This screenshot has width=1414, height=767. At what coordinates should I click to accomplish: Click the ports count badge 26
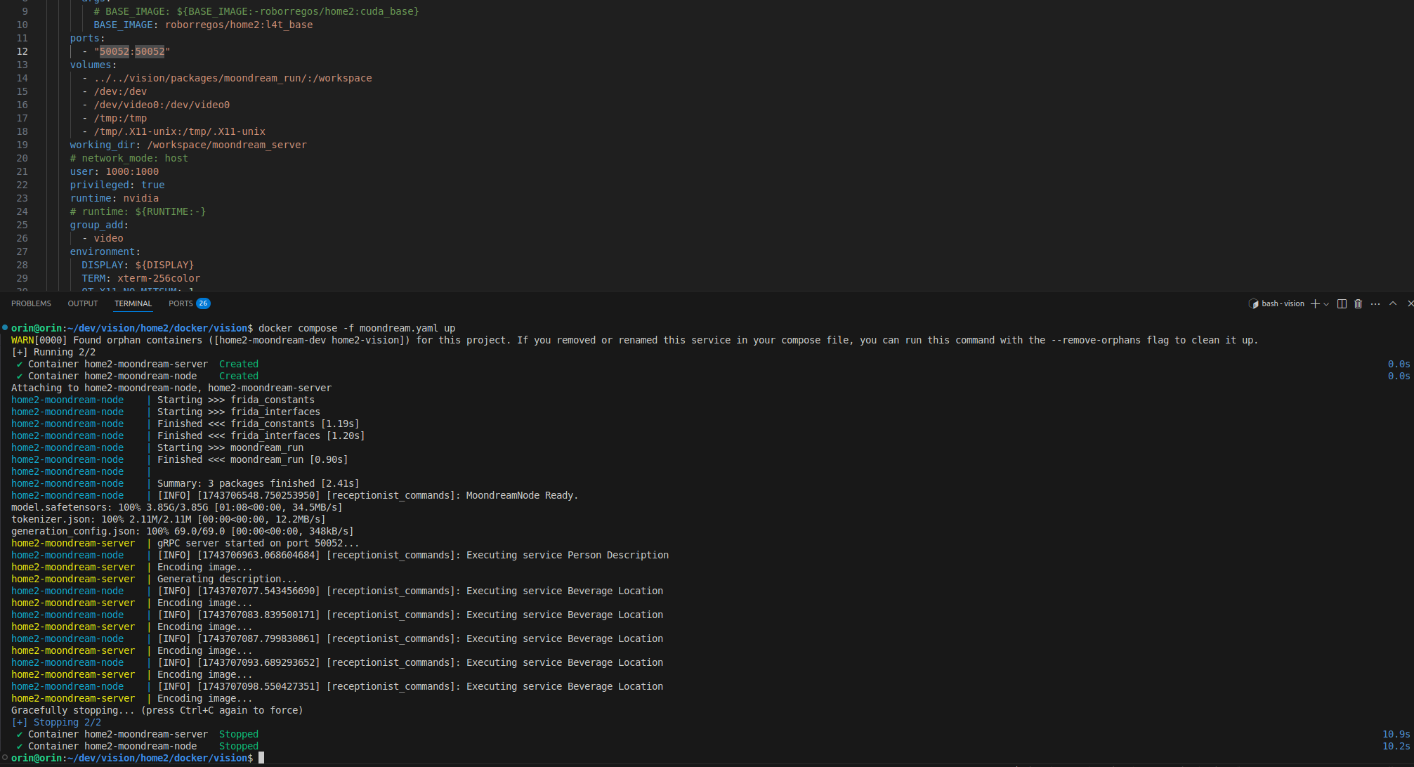[203, 304]
